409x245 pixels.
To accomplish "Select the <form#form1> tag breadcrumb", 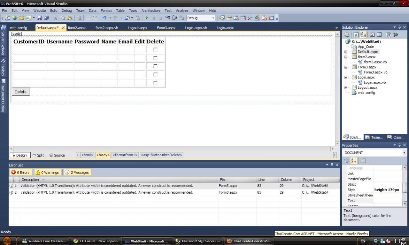I will coord(125,155).
